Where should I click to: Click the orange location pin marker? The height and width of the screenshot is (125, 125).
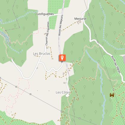[62, 58]
